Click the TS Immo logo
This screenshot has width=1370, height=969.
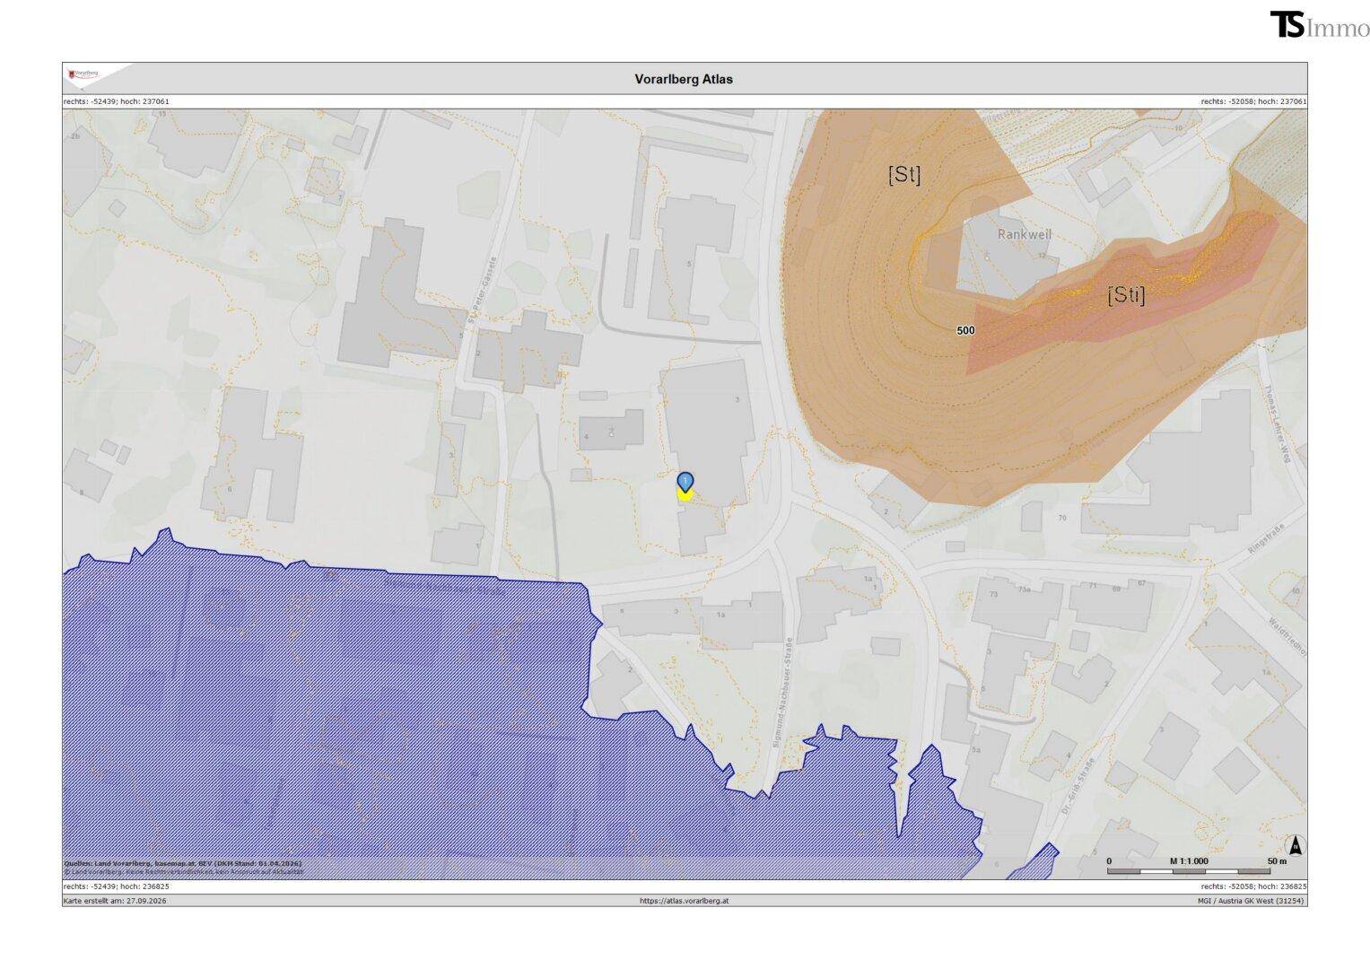(x=1319, y=25)
